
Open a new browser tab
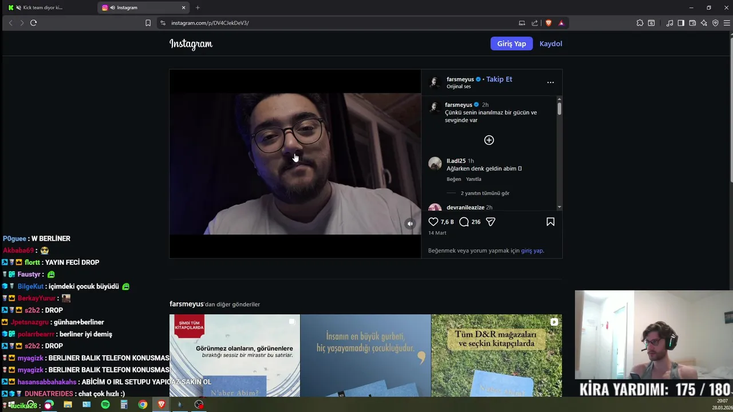point(198,7)
